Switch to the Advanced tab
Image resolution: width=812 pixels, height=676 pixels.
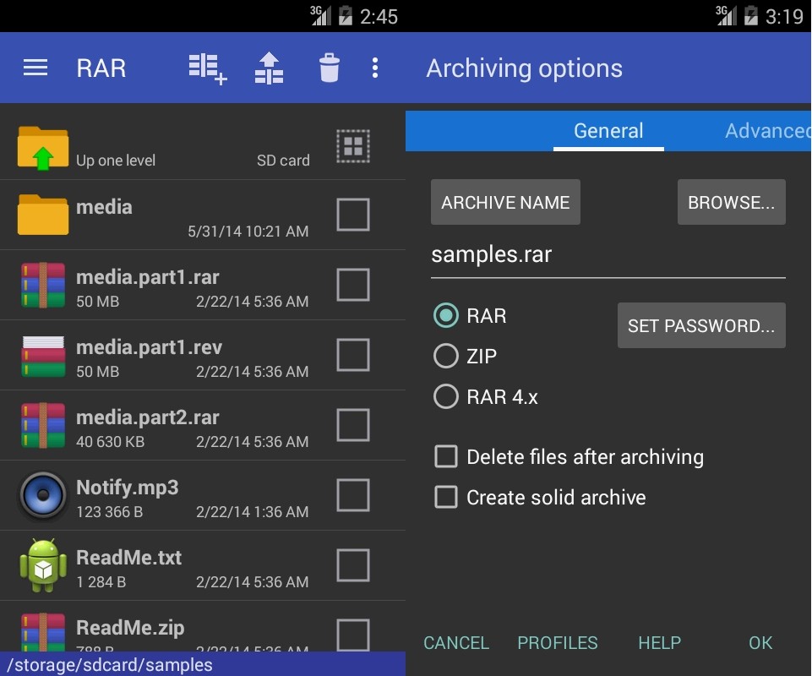click(766, 131)
